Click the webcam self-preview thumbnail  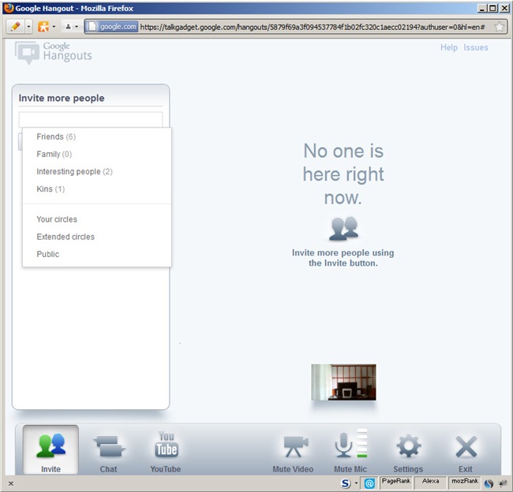[343, 382]
